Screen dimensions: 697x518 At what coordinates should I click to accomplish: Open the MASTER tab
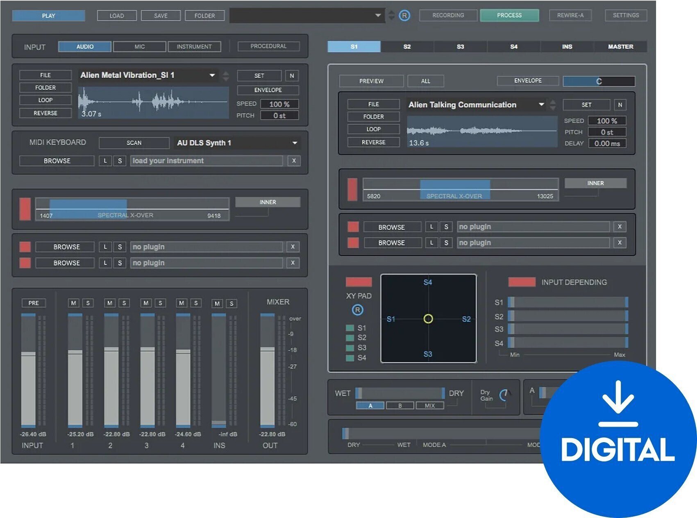[620, 47]
